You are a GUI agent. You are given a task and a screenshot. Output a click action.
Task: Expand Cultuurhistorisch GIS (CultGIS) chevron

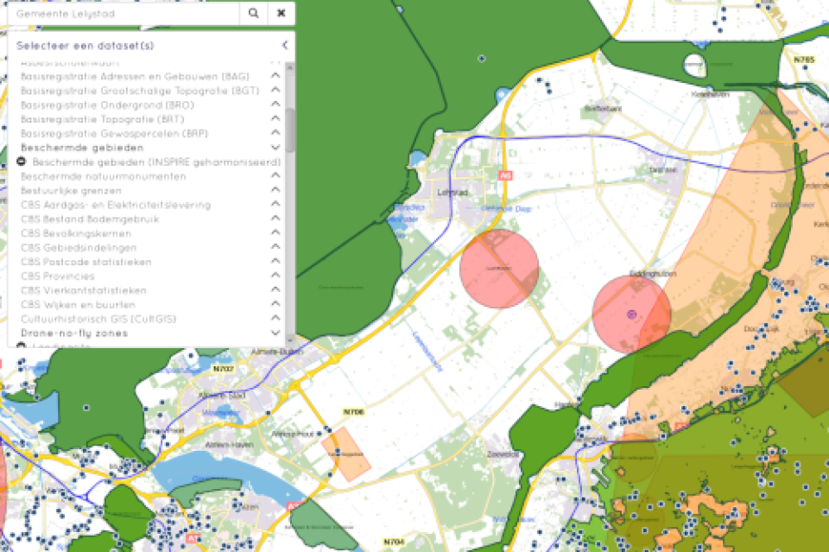click(275, 319)
